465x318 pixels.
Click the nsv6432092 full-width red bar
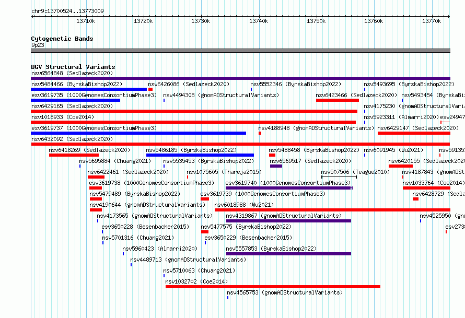pyautogui.click(x=240, y=144)
